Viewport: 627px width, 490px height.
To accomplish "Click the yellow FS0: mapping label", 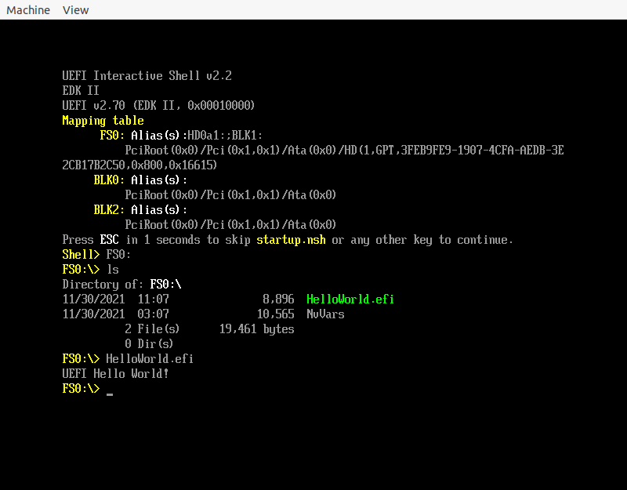I will [x=112, y=135].
